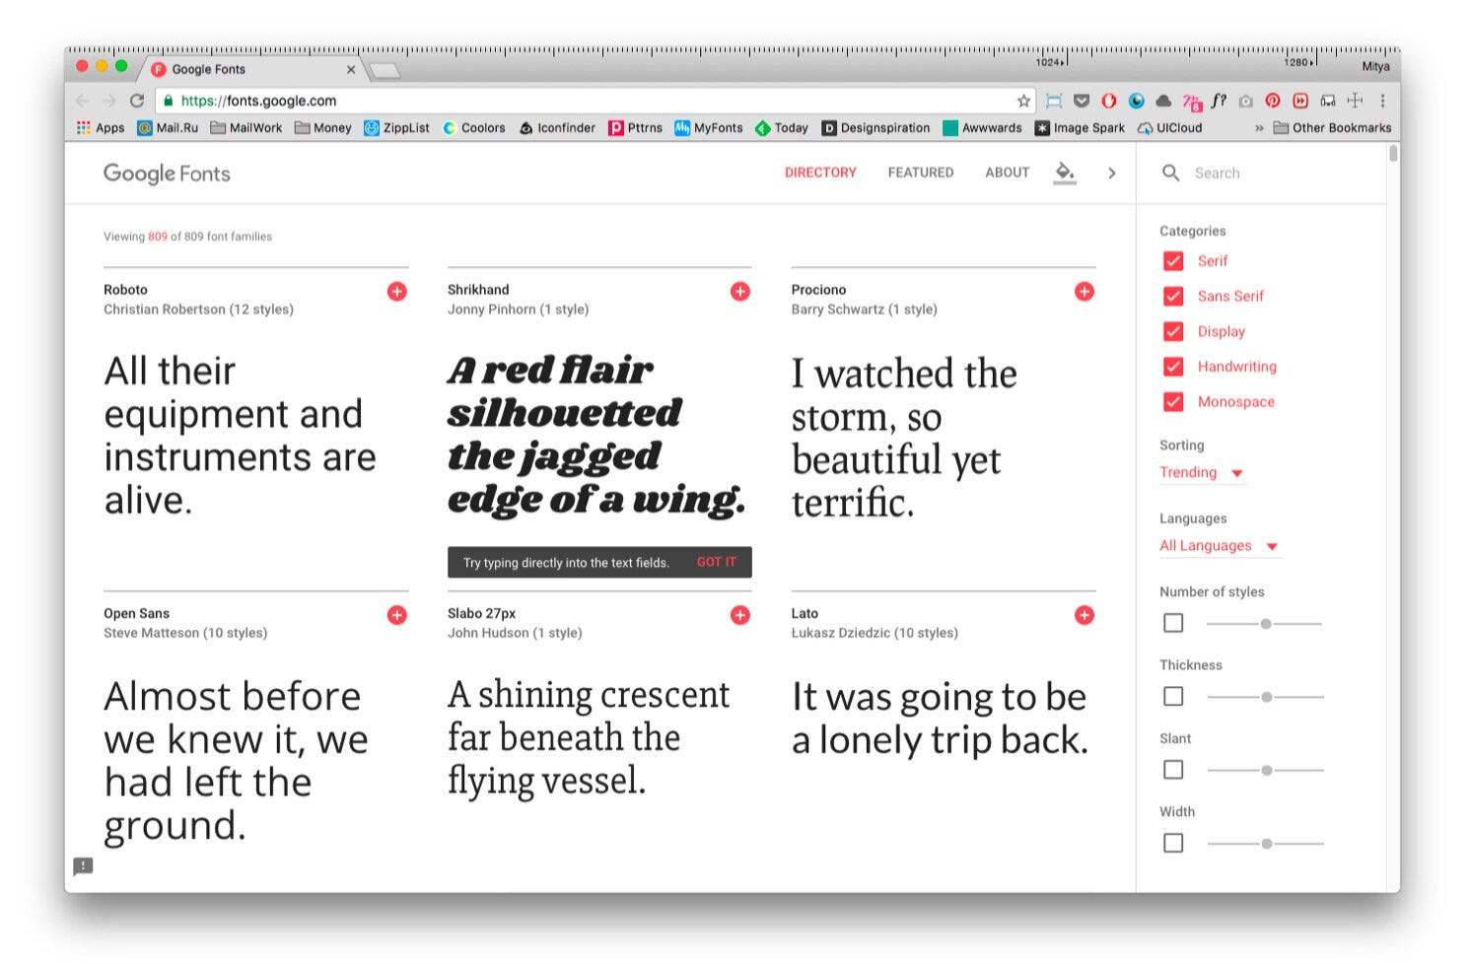Go to the ABOUT tab

tap(1008, 172)
